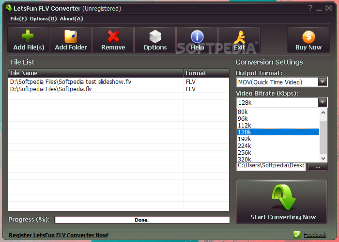Close the LetsFun FLV Converter window
This screenshot has width=339, height=242.
pyautogui.click(x=329, y=8)
